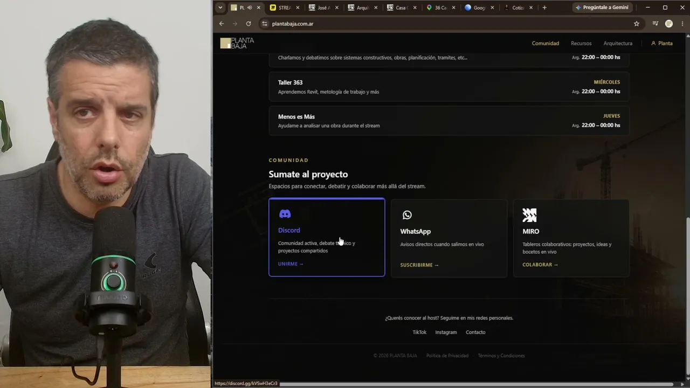The height and width of the screenshot is (388, 690).
Task: Open the Taller 363 schedule row
Action: click(x=448, y=87)
